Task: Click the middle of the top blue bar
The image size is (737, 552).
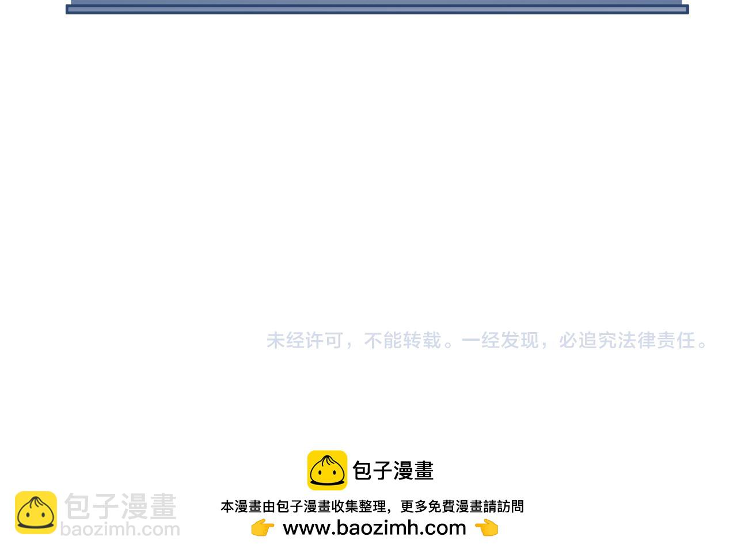Action: [x=377, y=9]
